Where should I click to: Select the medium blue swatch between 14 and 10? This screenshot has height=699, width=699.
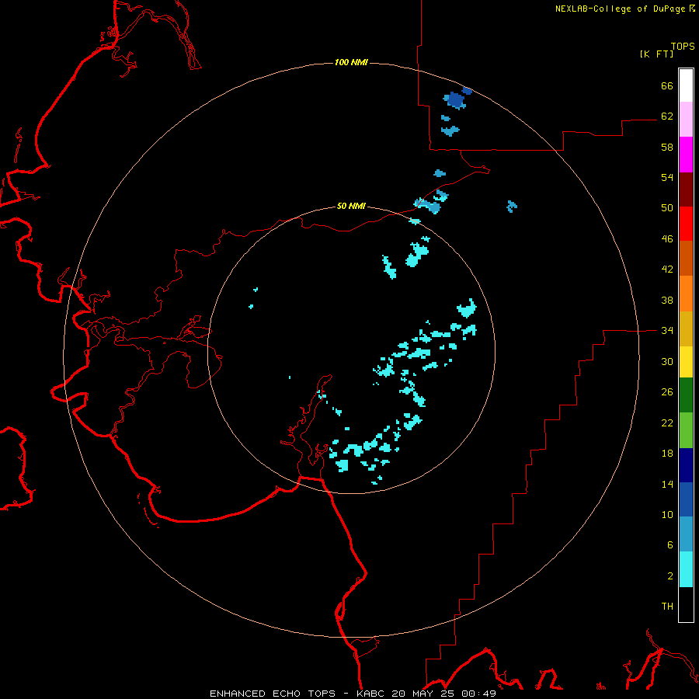click(x=686, y=499)
